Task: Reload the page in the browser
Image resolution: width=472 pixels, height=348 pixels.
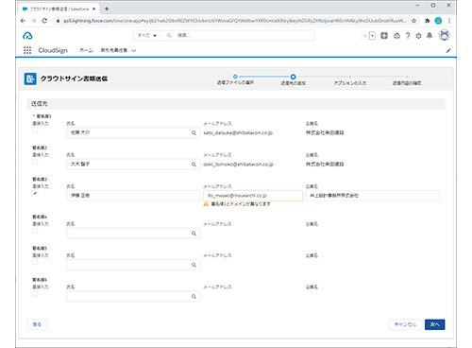Action: point(44,21)
